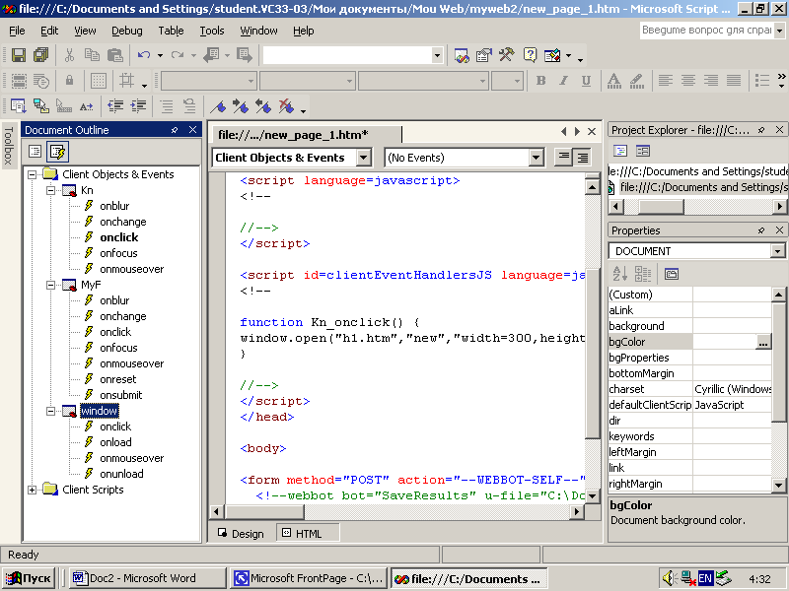
Task: Select Kn onclick event in outline
Action: coord(118,237)
